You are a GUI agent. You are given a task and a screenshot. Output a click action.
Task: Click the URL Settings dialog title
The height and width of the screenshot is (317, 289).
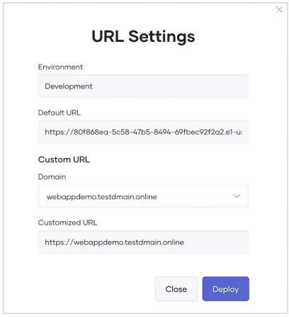(x=143, y=37)
